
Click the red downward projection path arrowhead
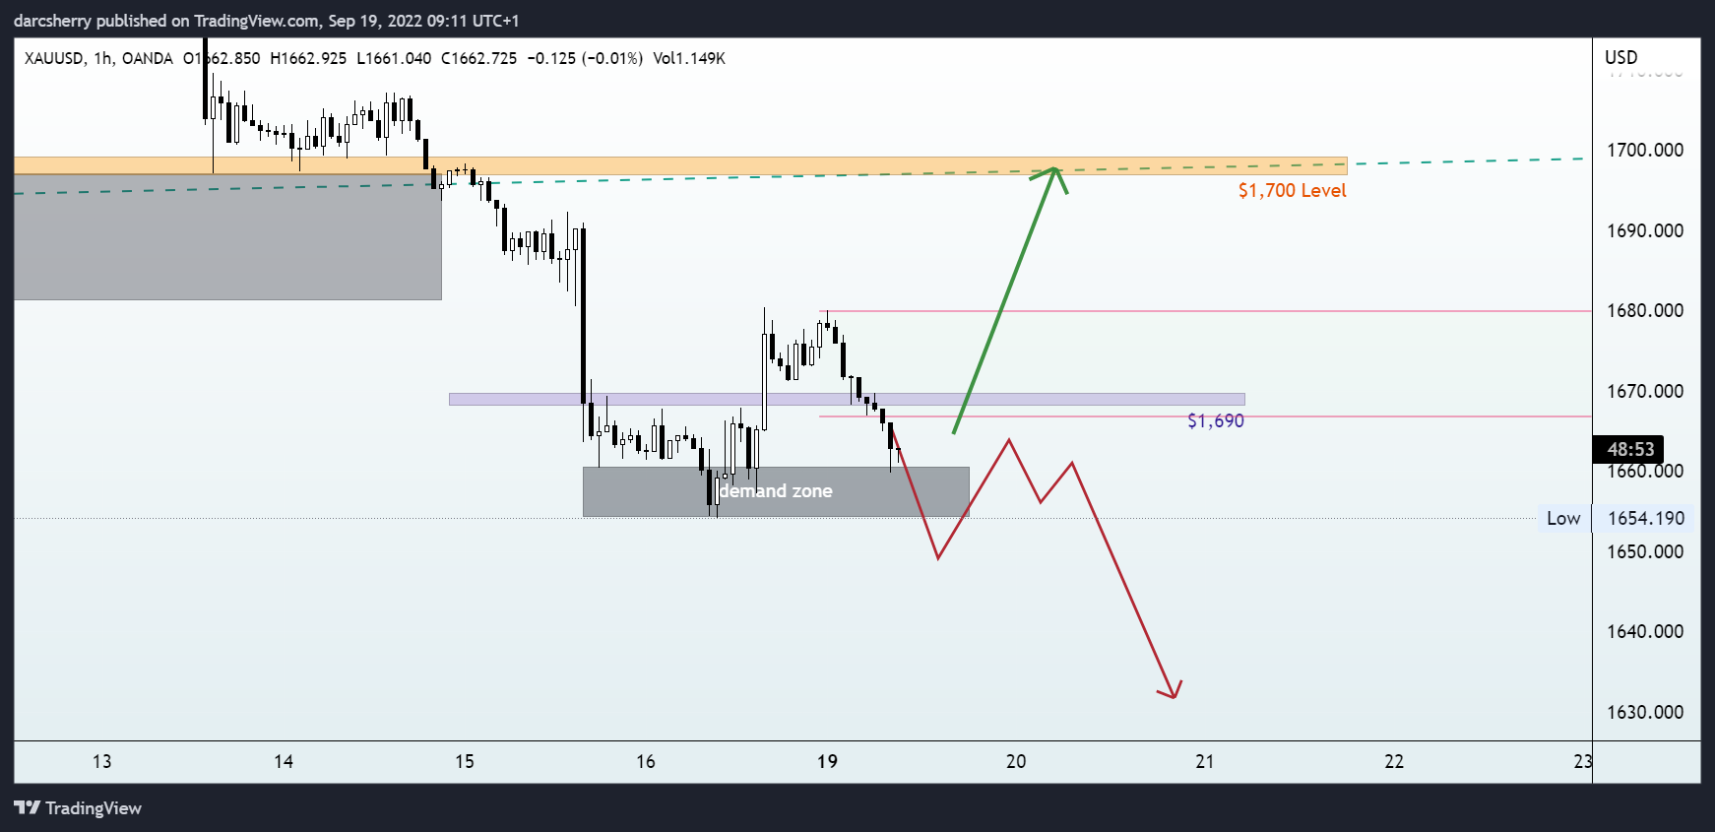tap(1171, 690)
